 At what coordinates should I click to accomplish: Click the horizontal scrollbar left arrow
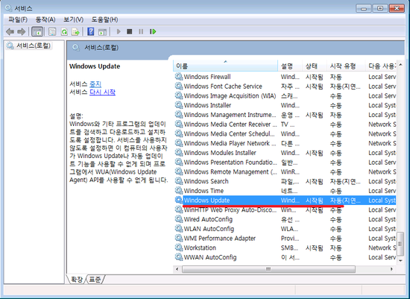pyautogui.click(x=177, y=269)
